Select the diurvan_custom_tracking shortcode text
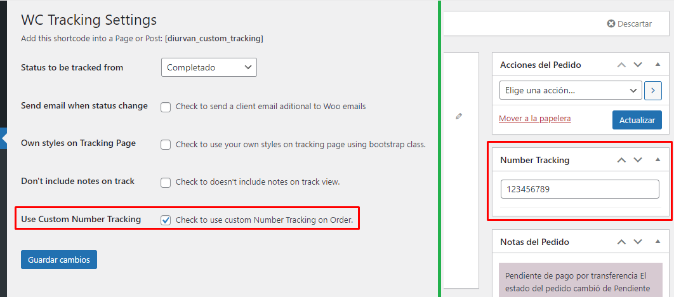Viewport: 674px width, 297px height. tap(214, 39)
